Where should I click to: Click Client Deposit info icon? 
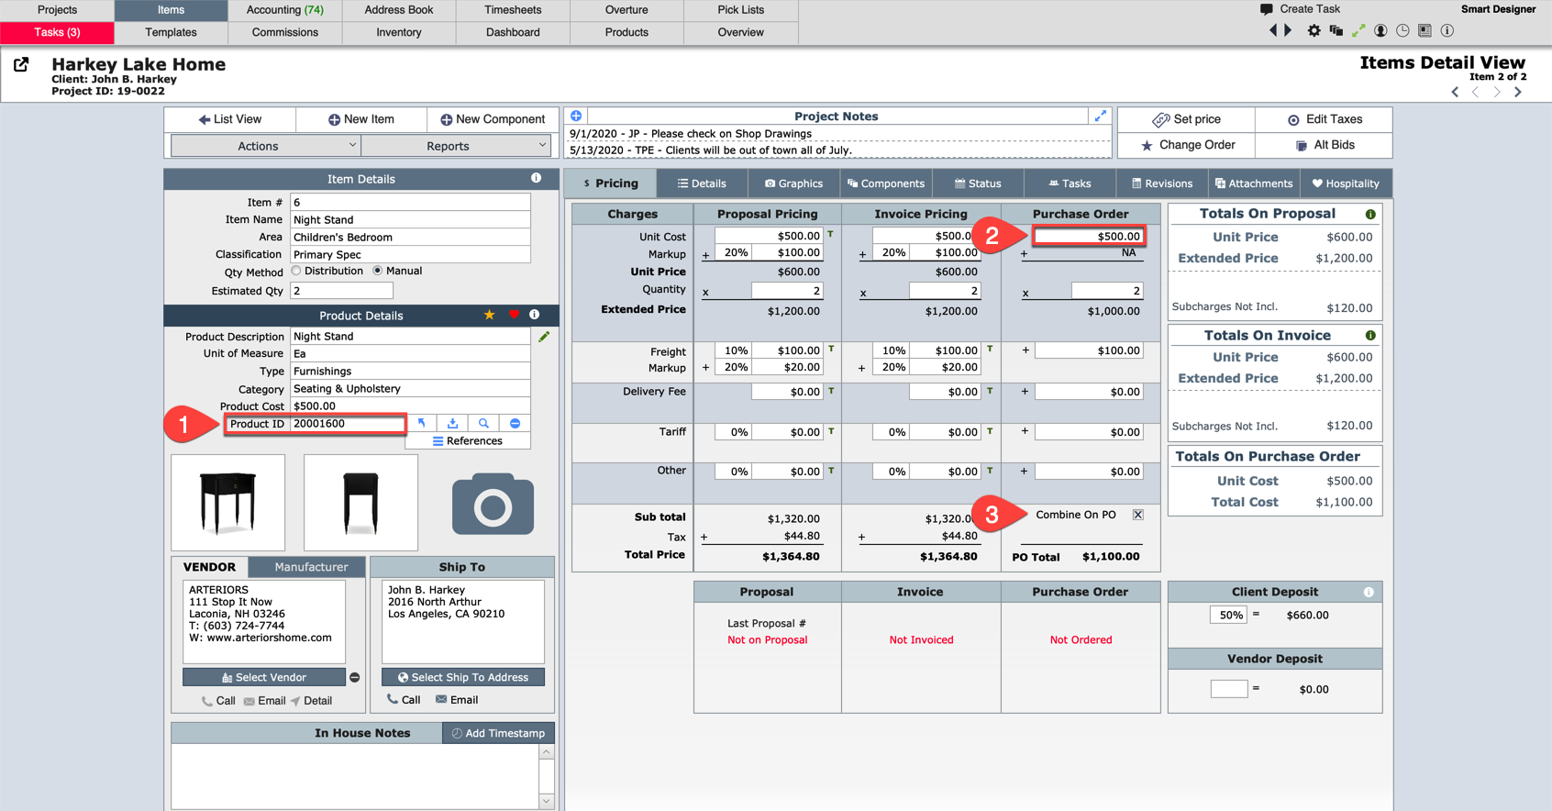point(1369,592)
